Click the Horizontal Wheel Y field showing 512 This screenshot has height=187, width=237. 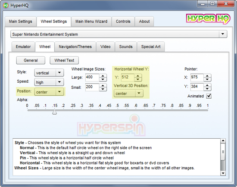pyautogui.click(x=128, y=78)
